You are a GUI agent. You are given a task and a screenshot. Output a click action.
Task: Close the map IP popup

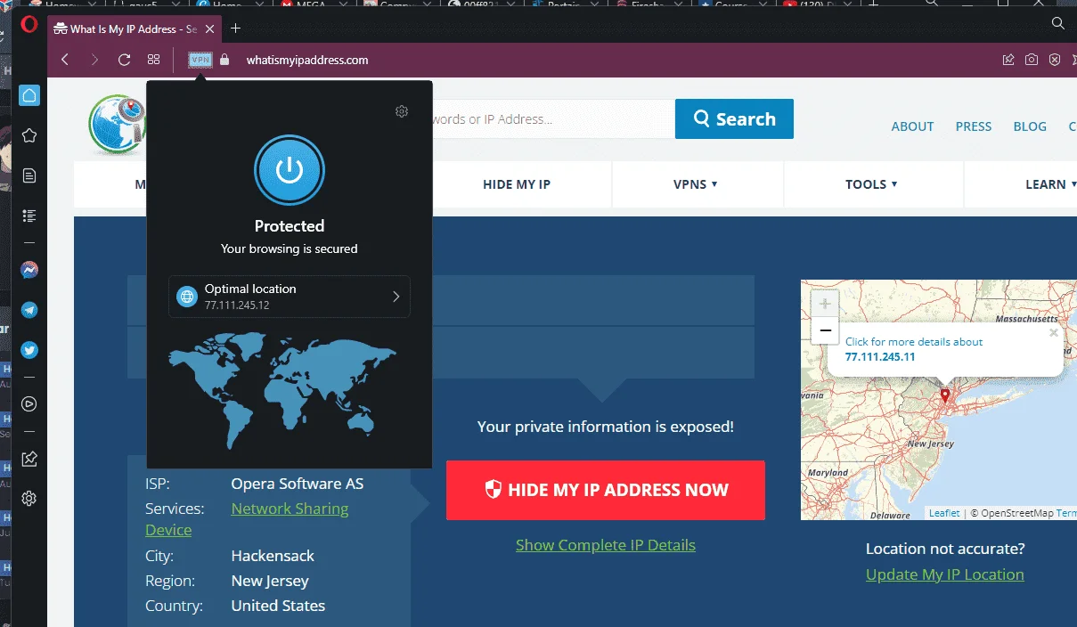[x=1054, y=333]
